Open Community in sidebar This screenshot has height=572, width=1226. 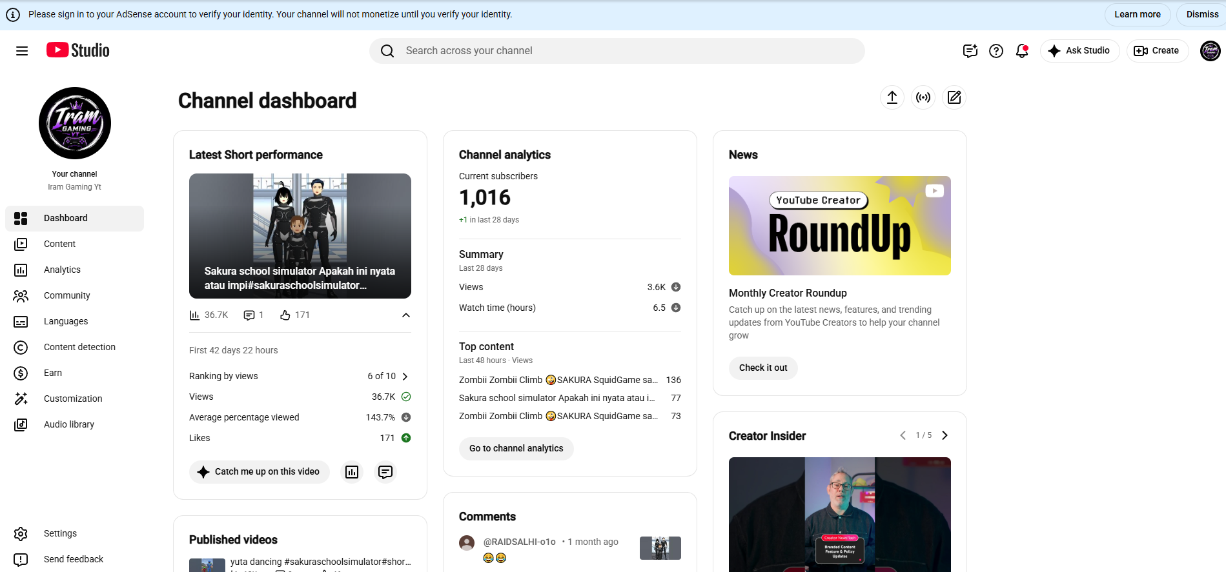74,296
